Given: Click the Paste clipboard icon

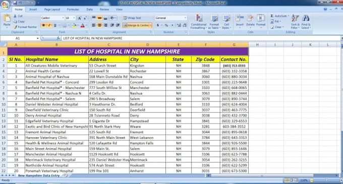Looking at the screenshot, I should tap(7, 19).
